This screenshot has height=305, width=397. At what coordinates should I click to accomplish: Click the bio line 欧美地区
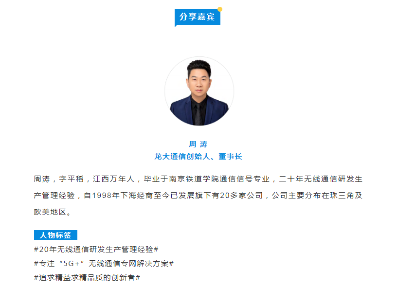(x=53, y=212)
